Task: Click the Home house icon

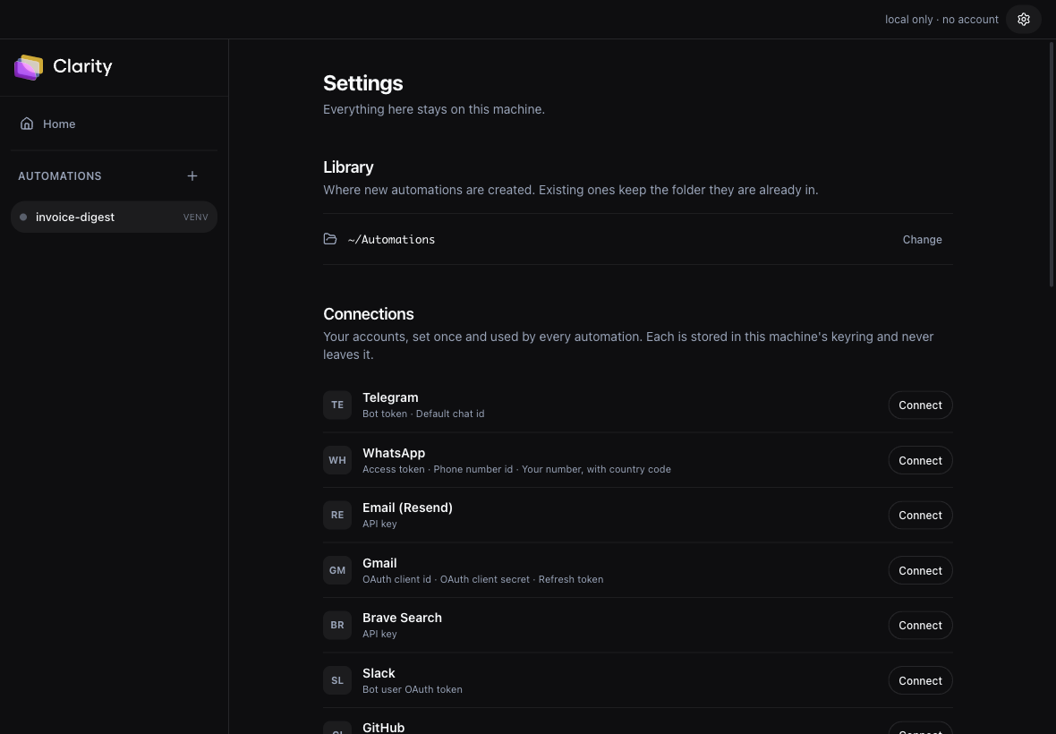Action: [x=27, y=124]
